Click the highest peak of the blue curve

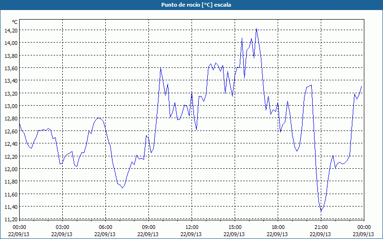click(256, 29)
